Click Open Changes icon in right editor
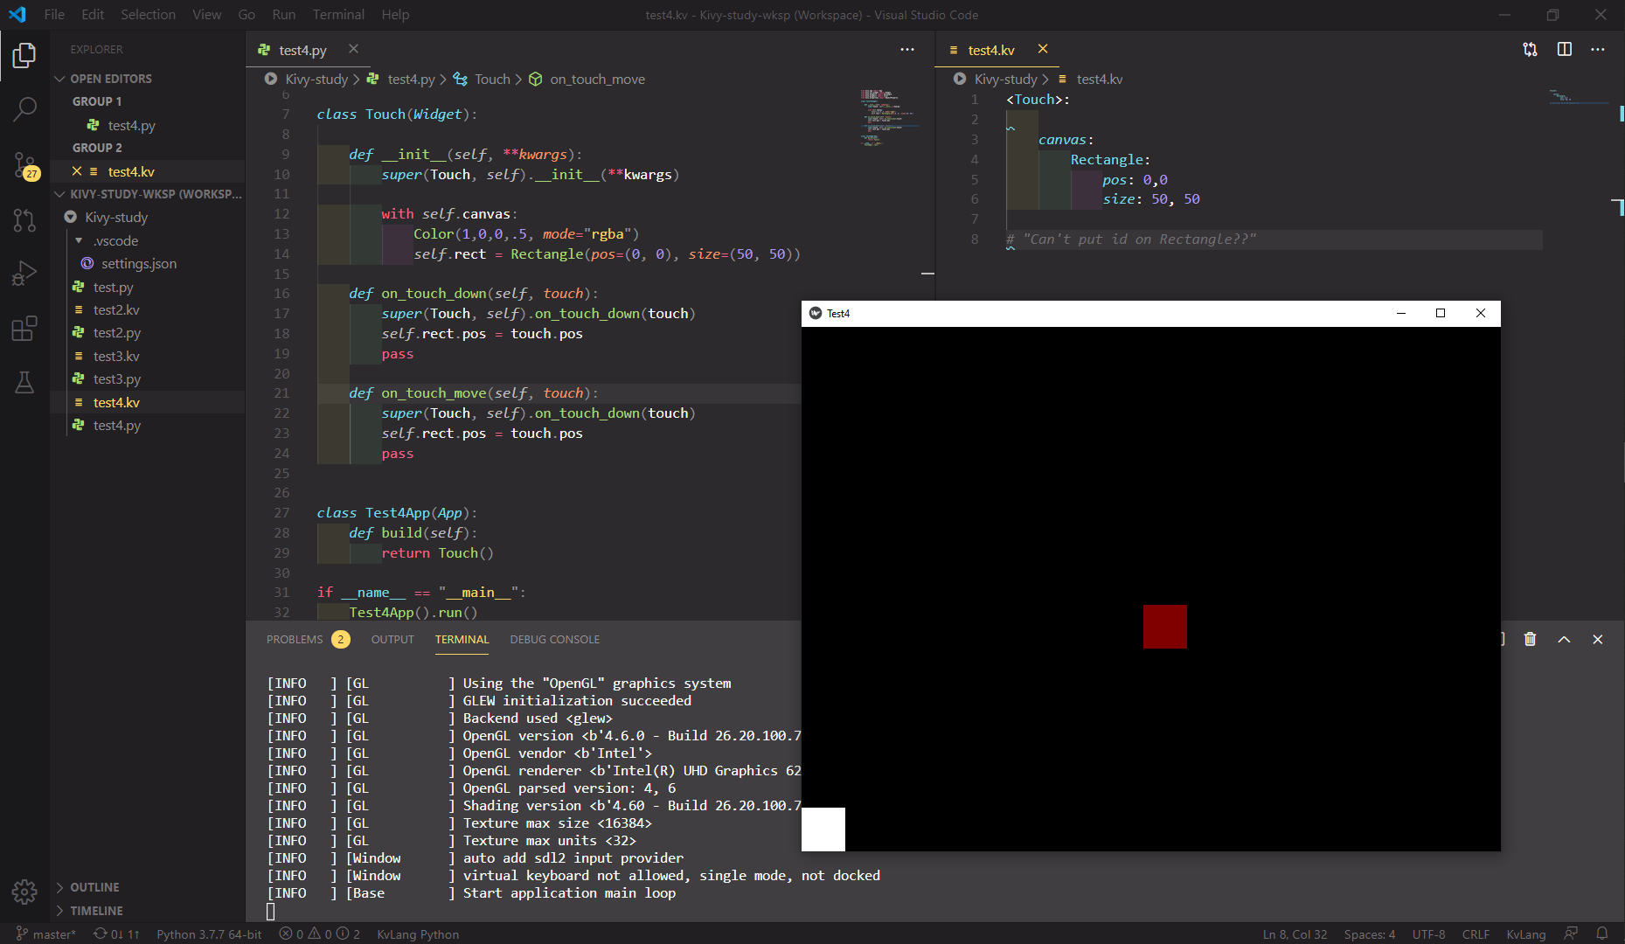 [x=1530, y=50]
